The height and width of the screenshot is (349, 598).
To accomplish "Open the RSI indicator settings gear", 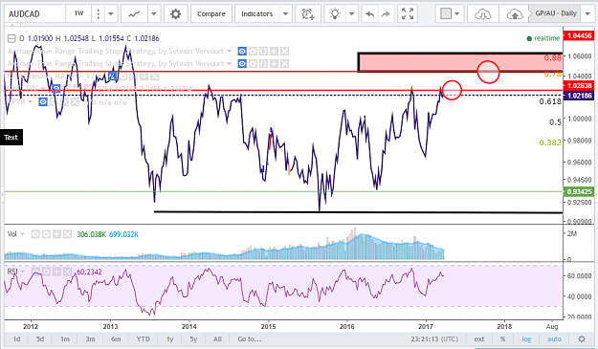I will (x=46, y=272).
